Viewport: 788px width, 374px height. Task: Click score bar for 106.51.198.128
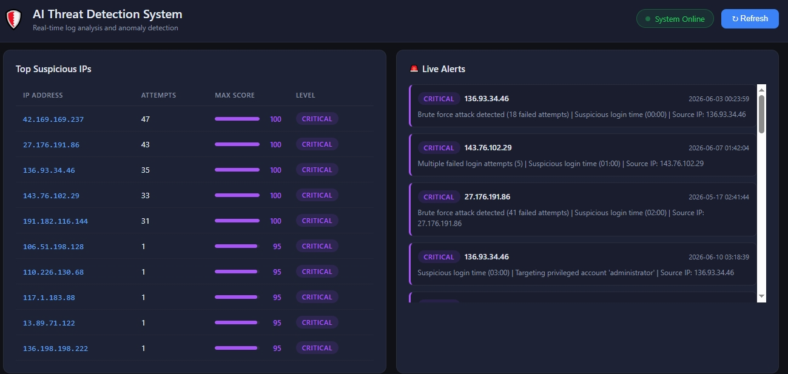pyautogui.click(x=236, y=246)
